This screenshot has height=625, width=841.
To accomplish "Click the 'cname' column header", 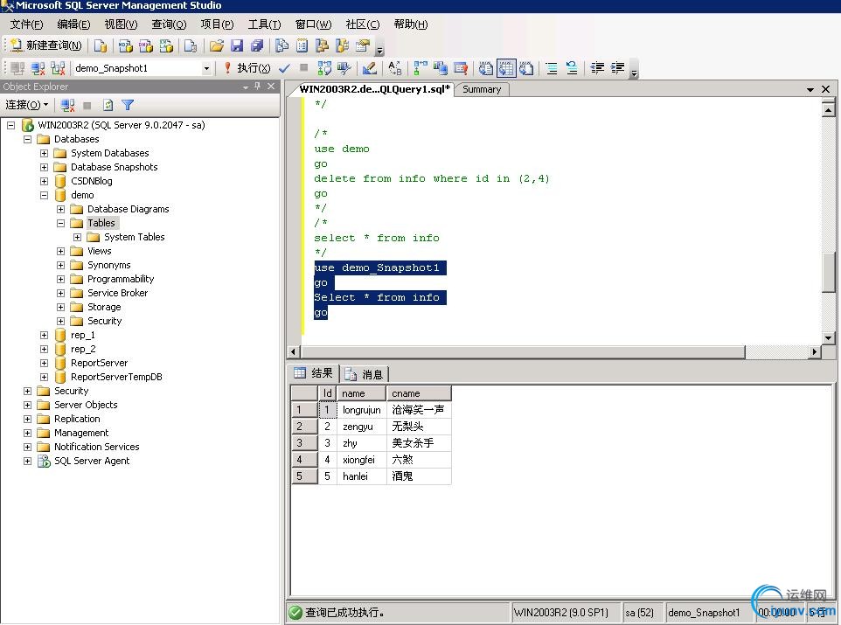I will coord(419,393).
